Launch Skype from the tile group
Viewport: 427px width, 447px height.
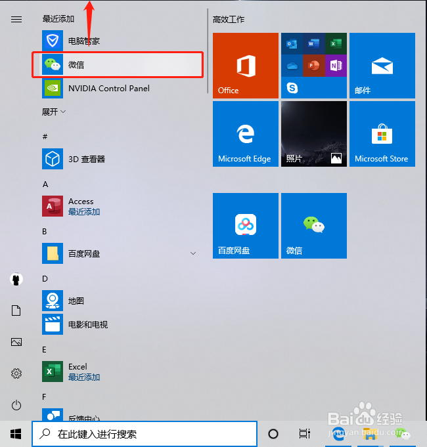(292, 88)
